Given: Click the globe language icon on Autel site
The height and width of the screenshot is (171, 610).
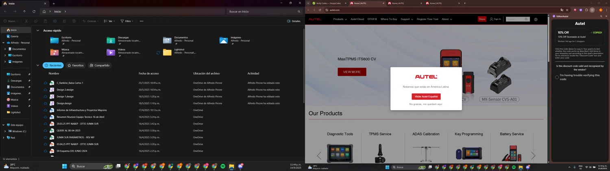Looking at the screenshot, I should pyautogui.click(x=536, y=19).
